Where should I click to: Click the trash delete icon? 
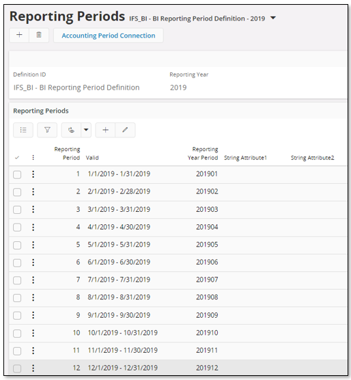[x=39, y=35]
